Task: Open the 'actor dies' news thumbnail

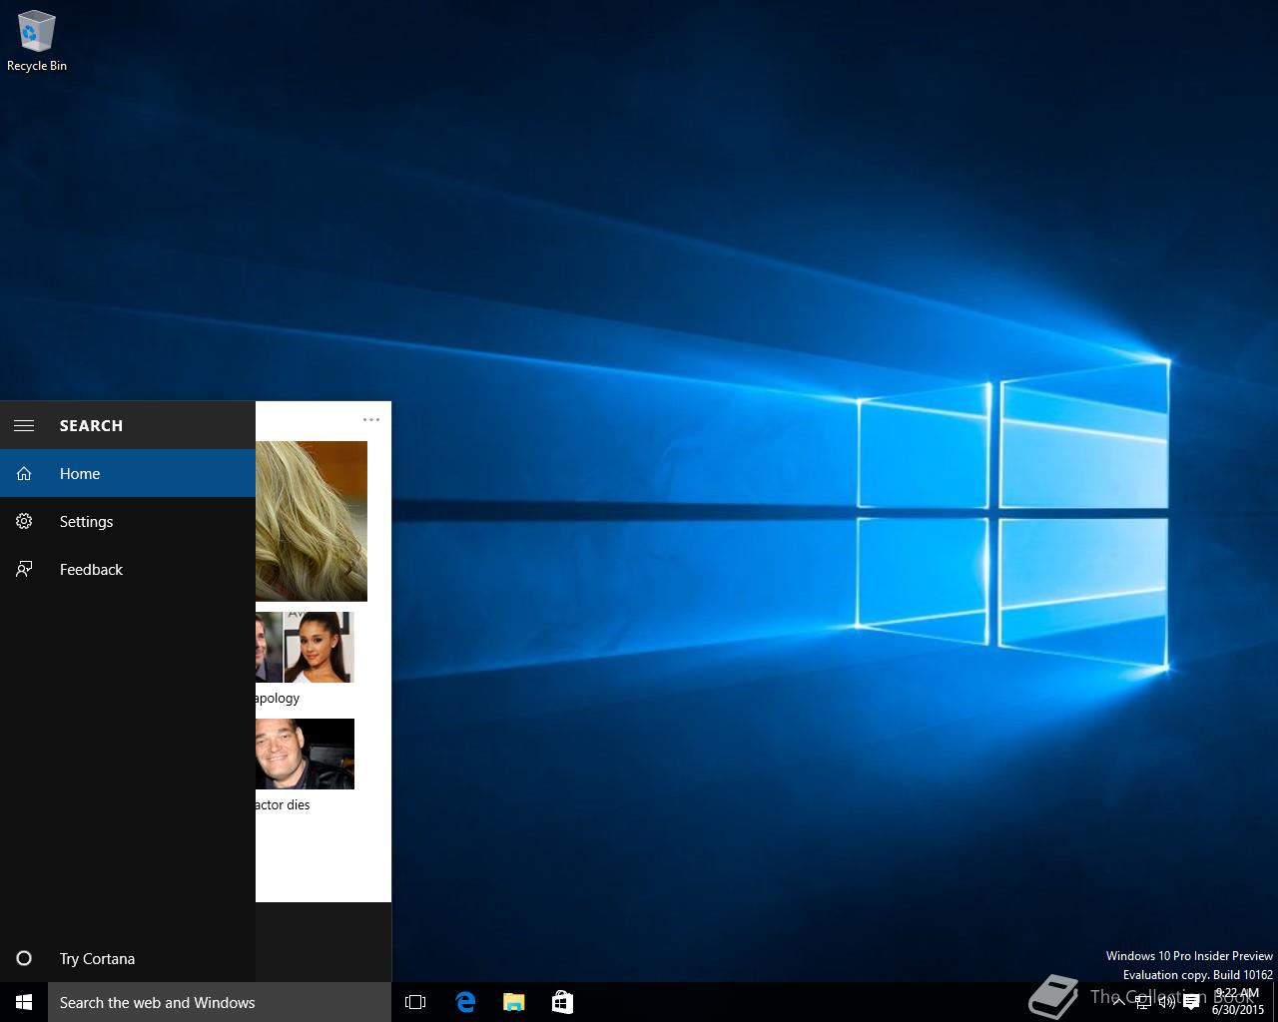Action: 305,754
